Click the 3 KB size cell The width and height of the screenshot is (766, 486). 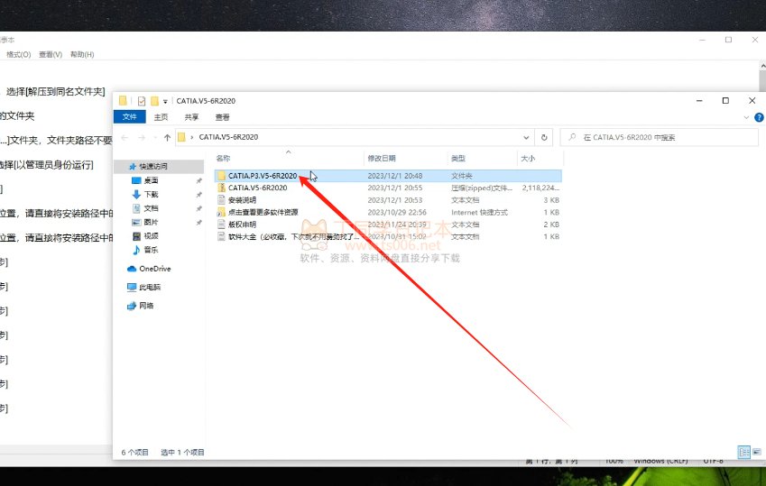[x=551, y=200]
